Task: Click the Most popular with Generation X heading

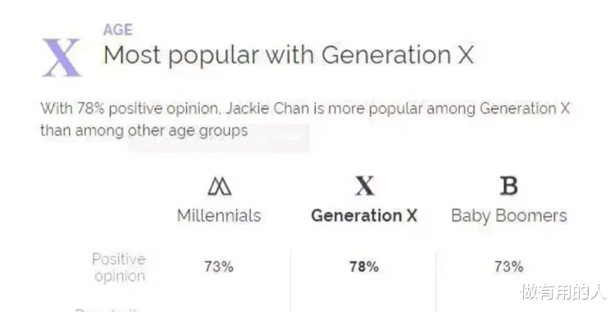Action: tap(289, 55)
